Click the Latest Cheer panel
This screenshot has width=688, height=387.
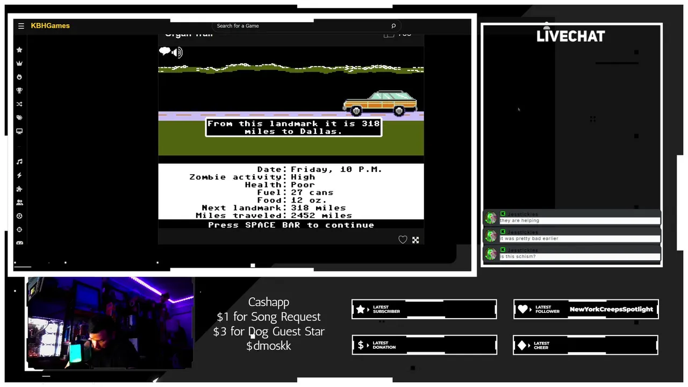[586, 345]
